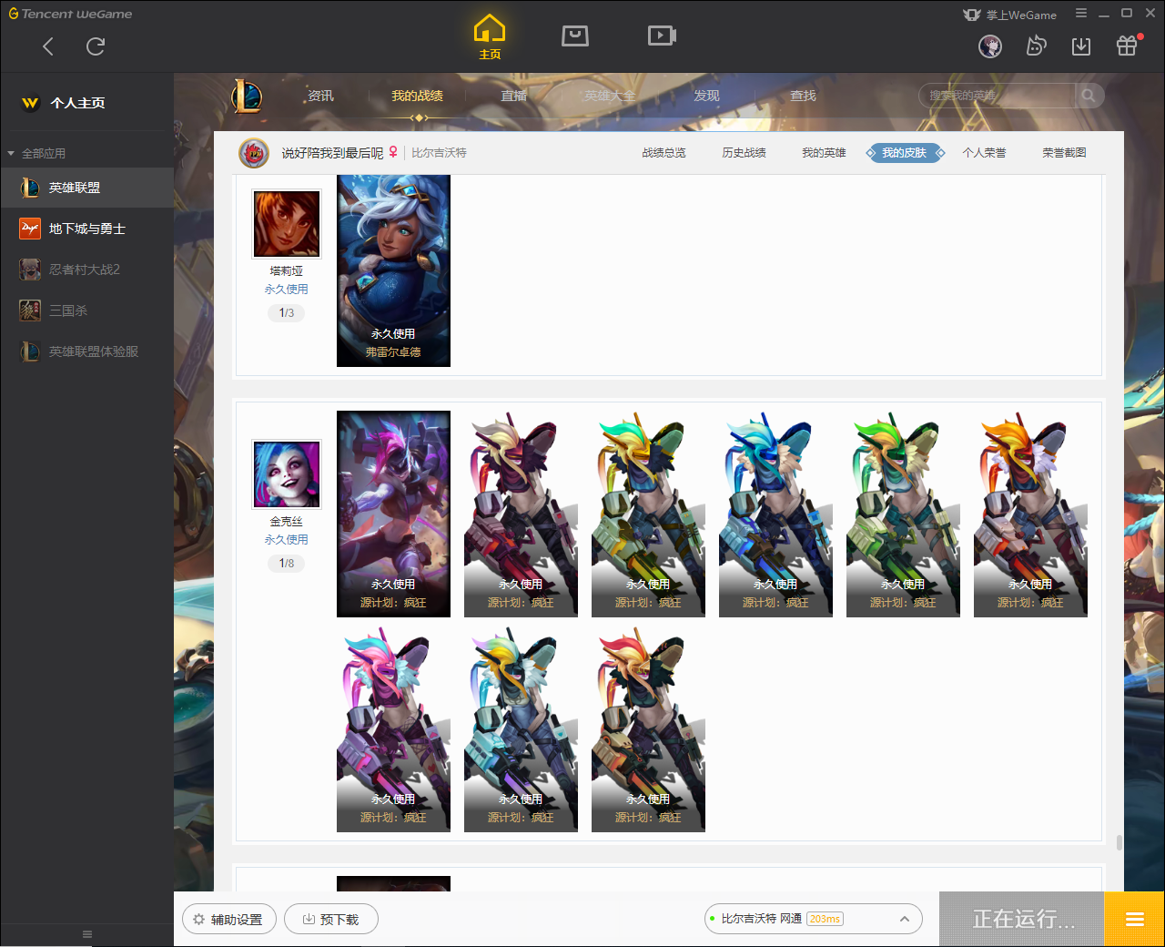Open the first 源计划：疯狂 splash card
1165x947 pixels.
point(393,514)
